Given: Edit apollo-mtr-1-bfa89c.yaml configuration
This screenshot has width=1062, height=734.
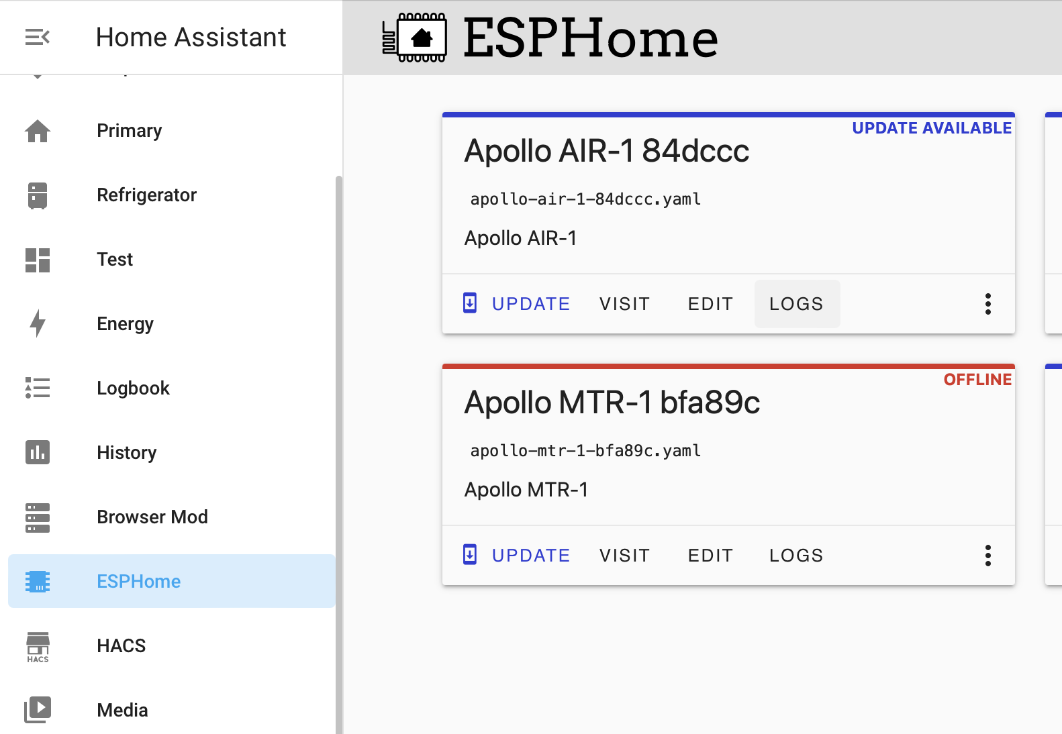Looking at the screenshot, I should point(710,556).
